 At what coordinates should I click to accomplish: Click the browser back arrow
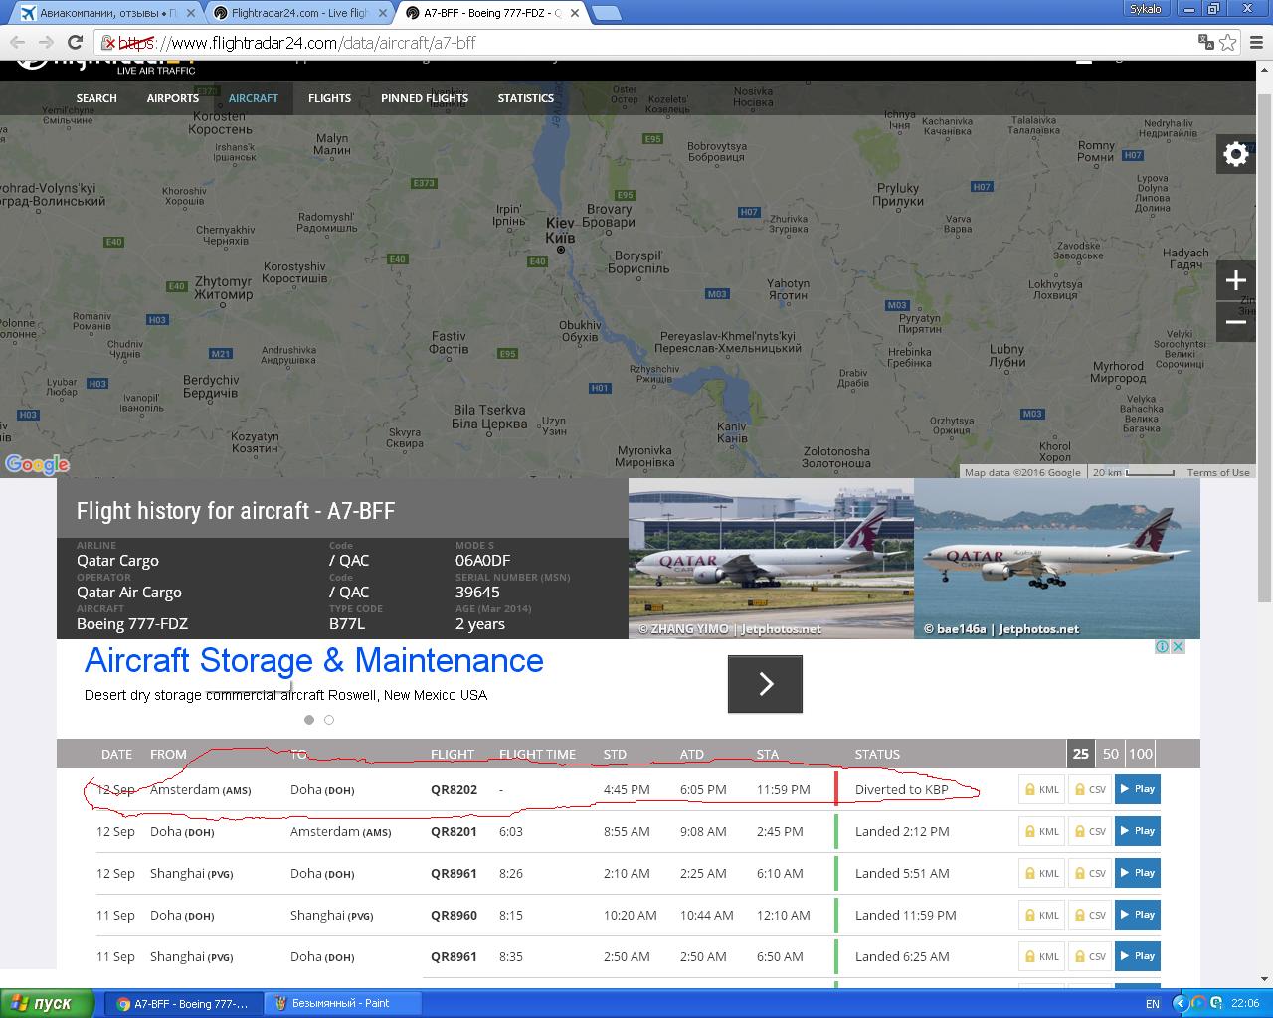coord(17,42)
